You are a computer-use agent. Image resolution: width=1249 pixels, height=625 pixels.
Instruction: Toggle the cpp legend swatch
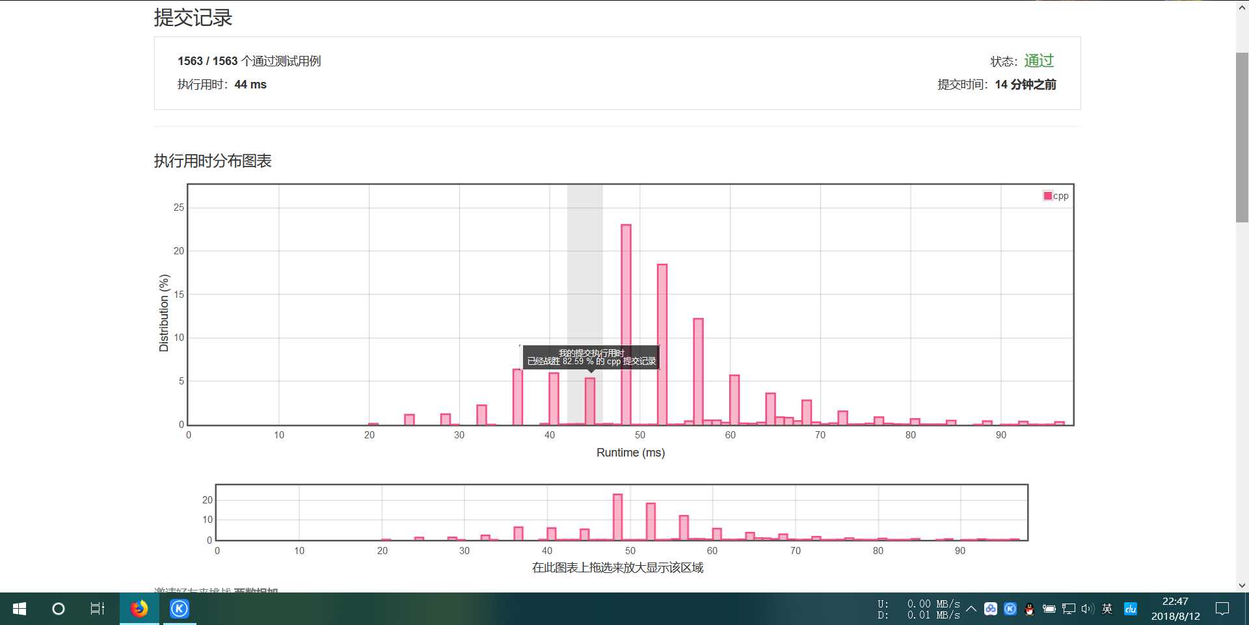point(1048,196)
